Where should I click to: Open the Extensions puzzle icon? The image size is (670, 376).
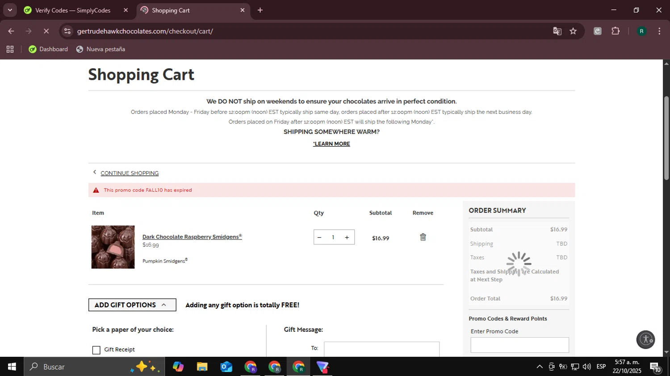pyautogui.click(x=616, y=31)
